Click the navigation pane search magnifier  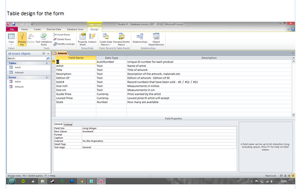click(48, 58)
